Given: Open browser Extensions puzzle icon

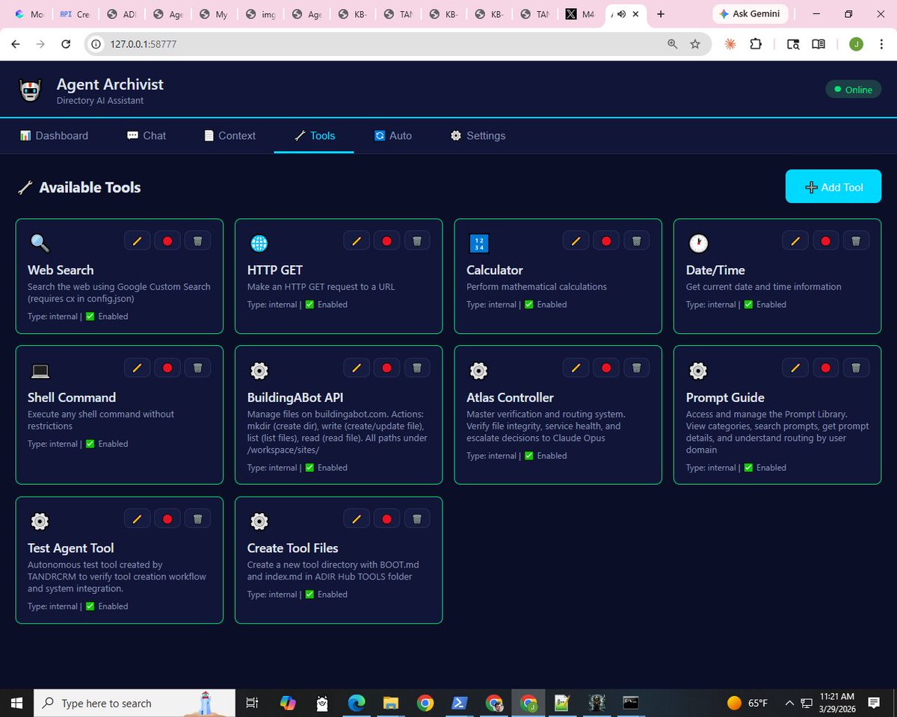Looking at the screenshot, I should tap(756, 44).
